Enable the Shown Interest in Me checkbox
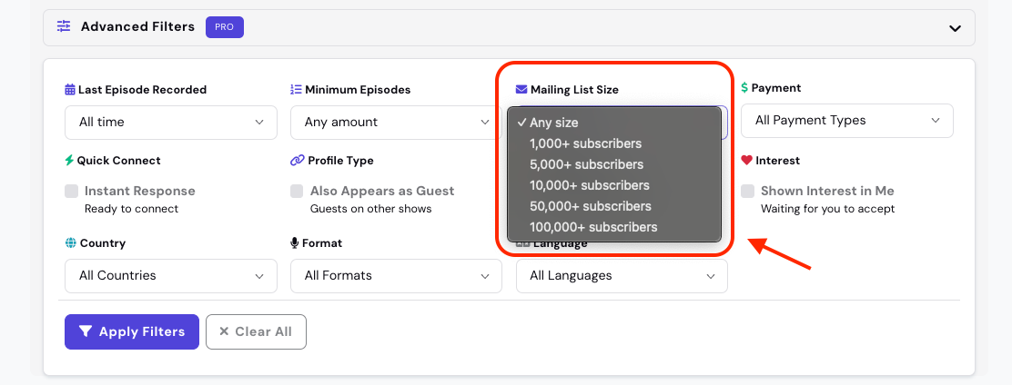Viewport: 1012px width, 385px height. (x=747, y=192)
